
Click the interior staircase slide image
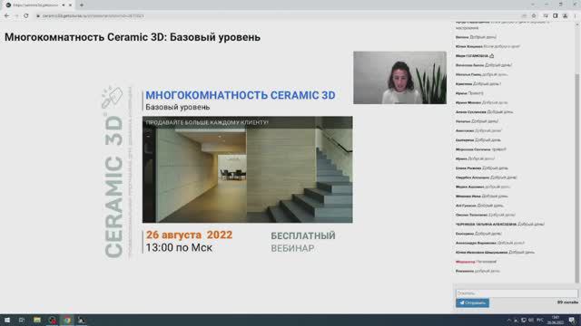tap(248, 169)
